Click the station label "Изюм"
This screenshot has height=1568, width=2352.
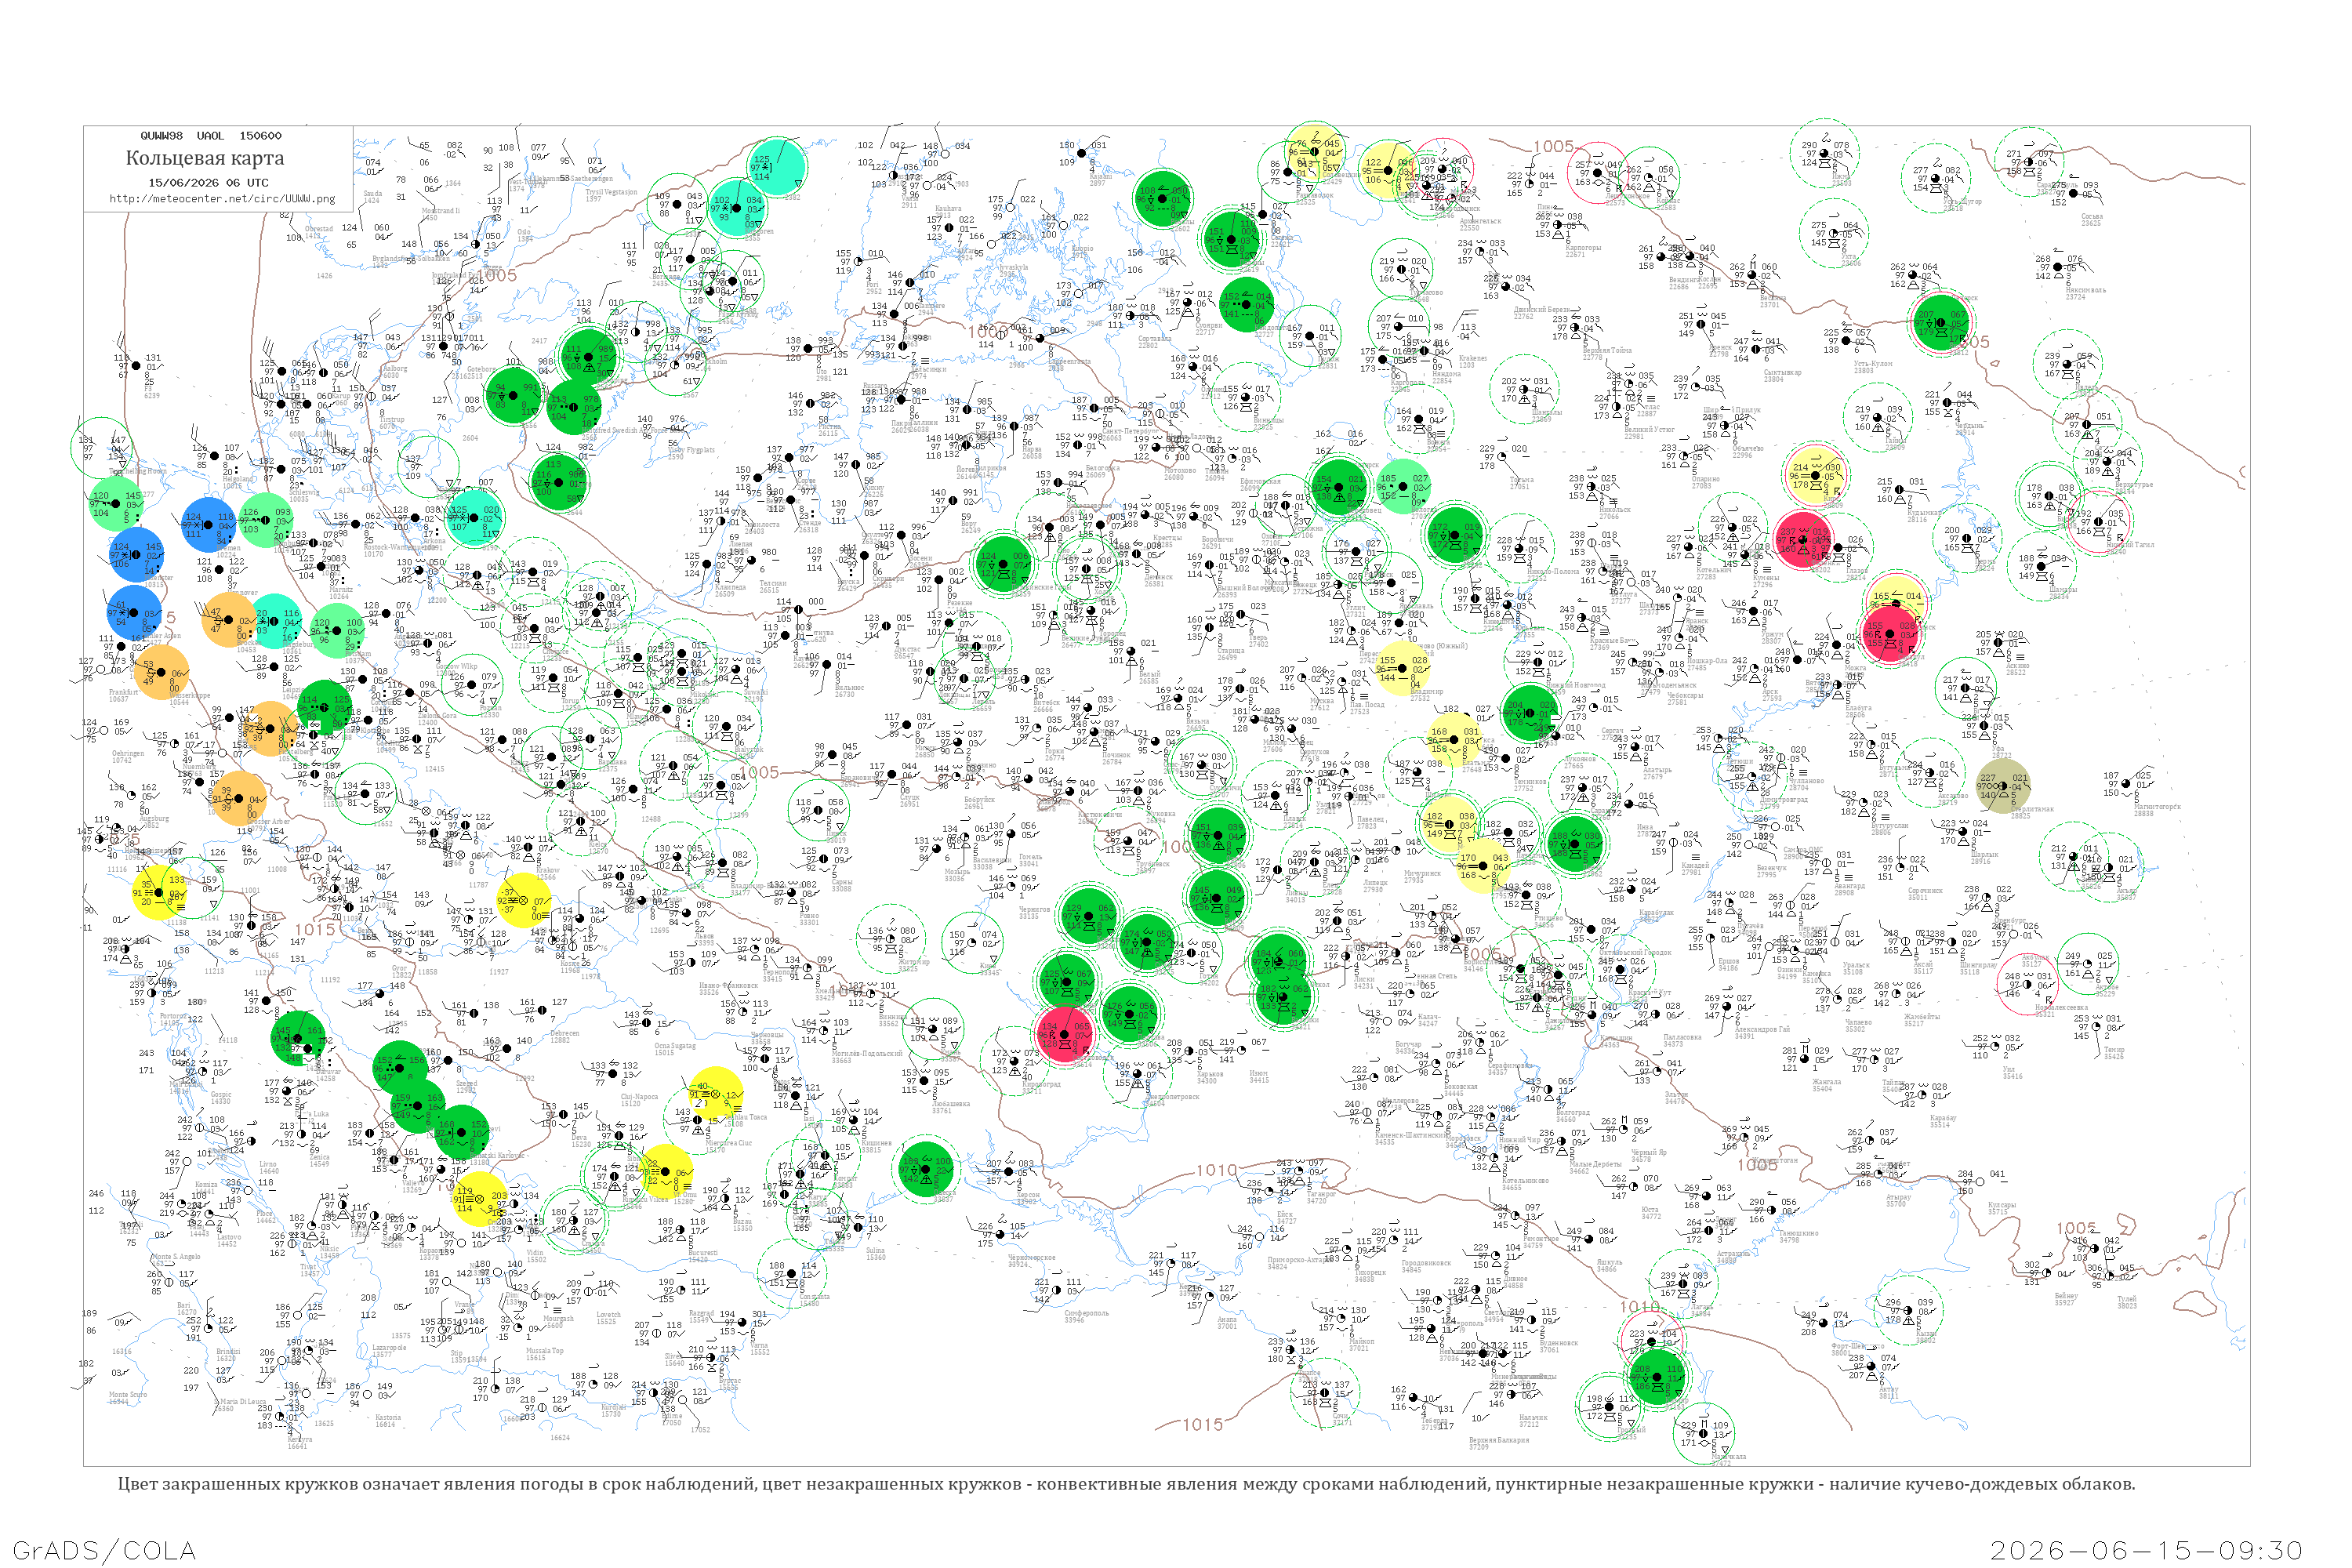(1259, 1073)
